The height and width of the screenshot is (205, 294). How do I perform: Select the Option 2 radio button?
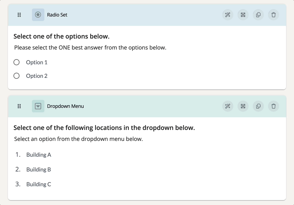(x=17, y=76)
